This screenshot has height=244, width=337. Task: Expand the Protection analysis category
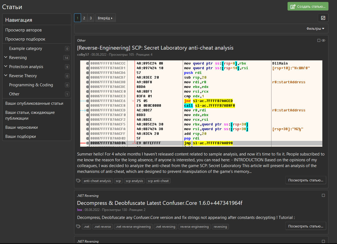(x=6, y=66)
